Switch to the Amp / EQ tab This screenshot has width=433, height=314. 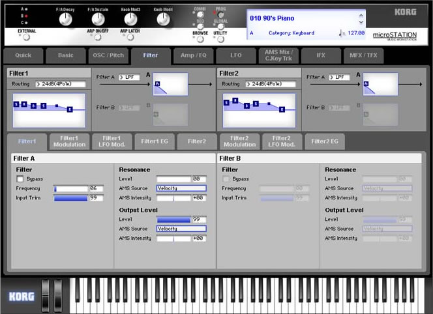tap(193, 55)
